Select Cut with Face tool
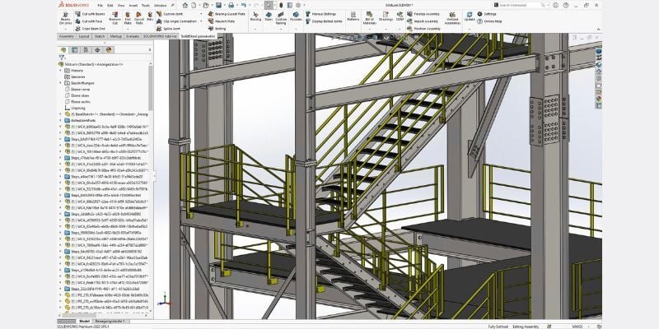Screen dimensions: 659x329 [89, 21]
